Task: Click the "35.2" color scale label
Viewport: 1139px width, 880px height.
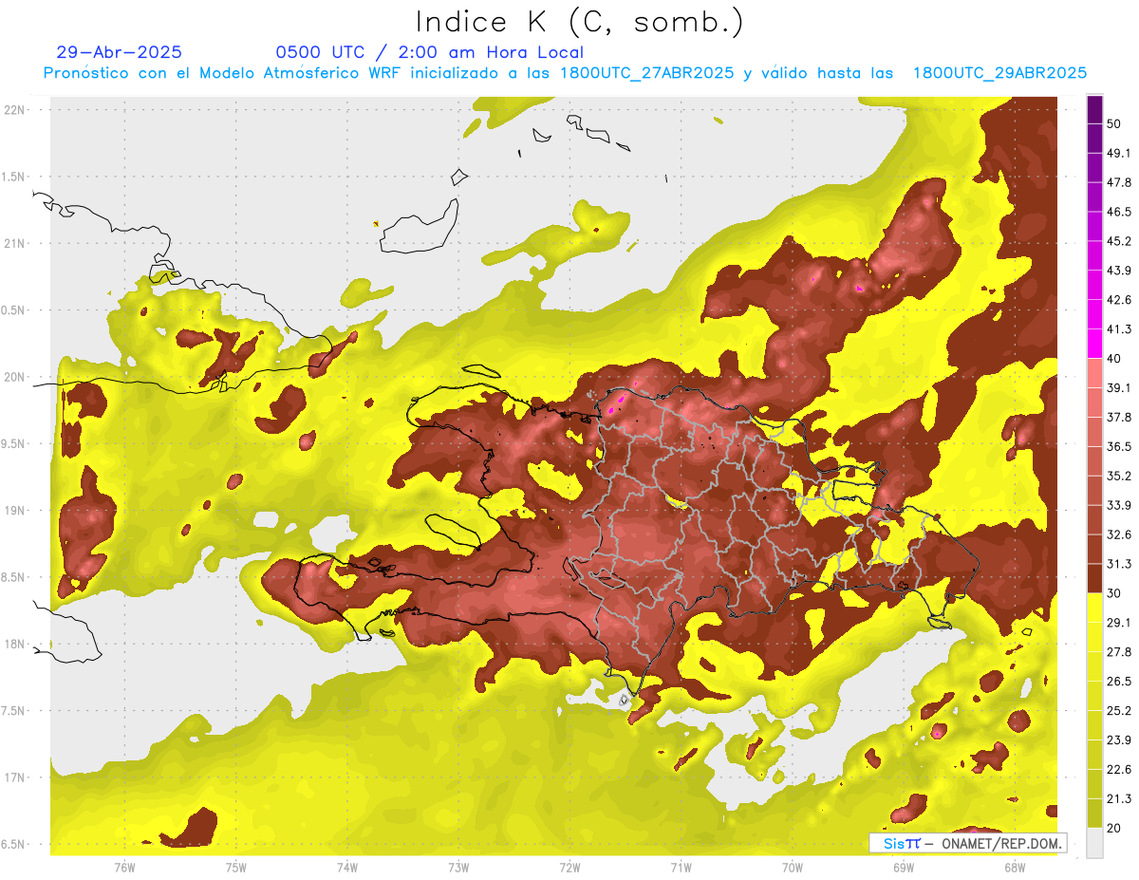Action: [1119, 476]
